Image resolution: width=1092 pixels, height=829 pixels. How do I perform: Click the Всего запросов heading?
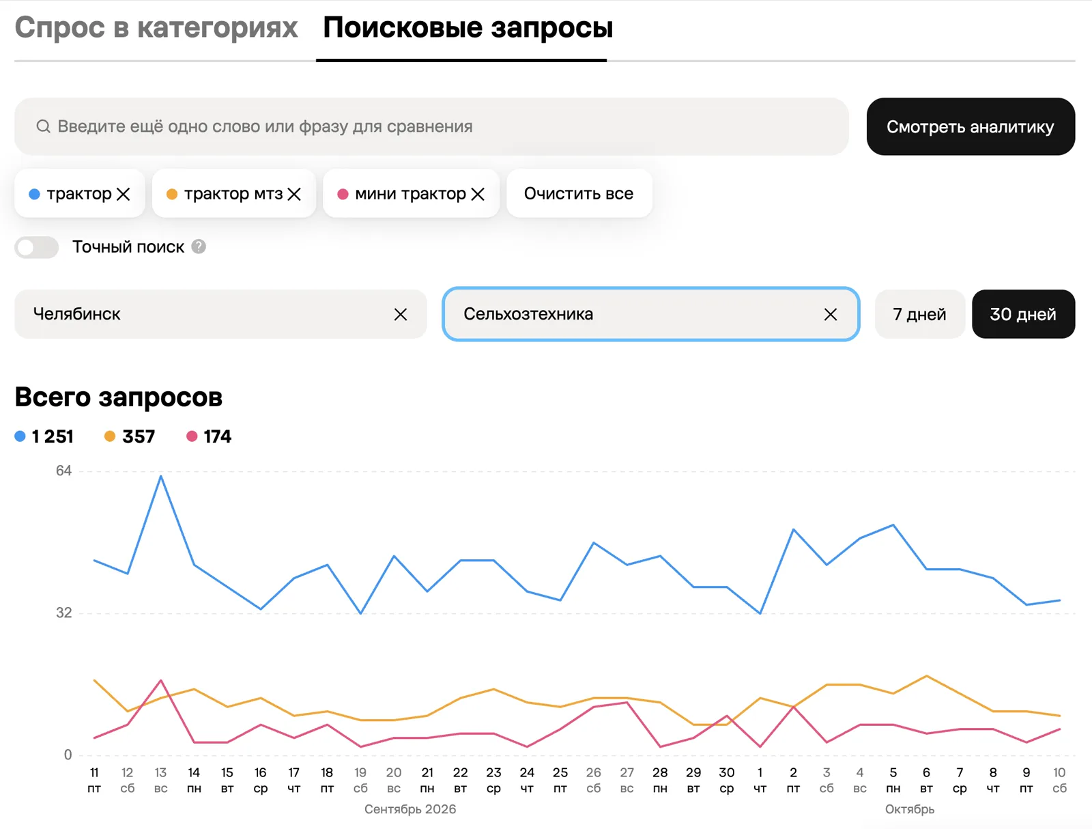119,397
